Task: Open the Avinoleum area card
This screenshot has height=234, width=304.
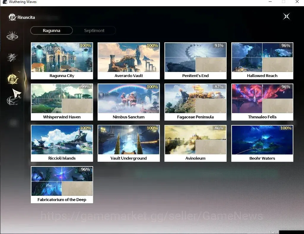Action: coord(195,143)
